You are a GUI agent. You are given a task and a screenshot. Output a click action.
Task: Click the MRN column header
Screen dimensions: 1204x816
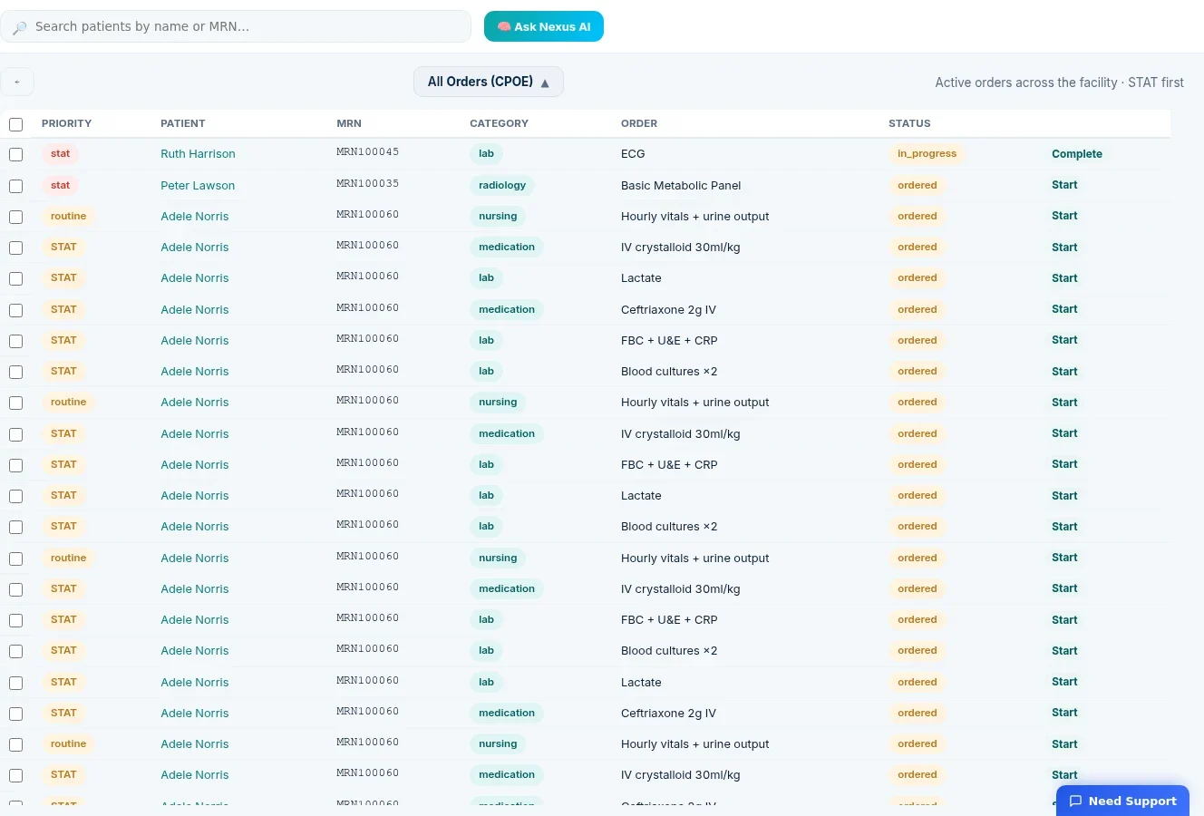tap(349, 123)
